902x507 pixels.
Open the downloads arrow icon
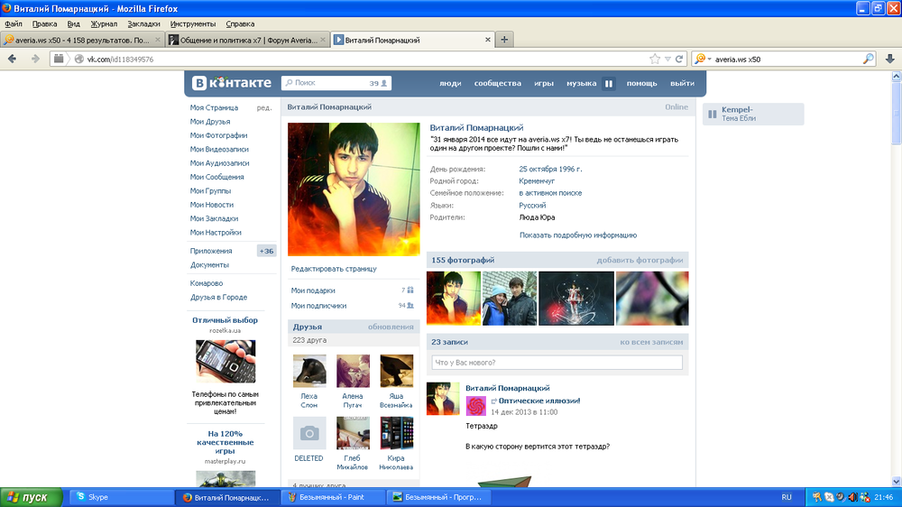[889, 59]
